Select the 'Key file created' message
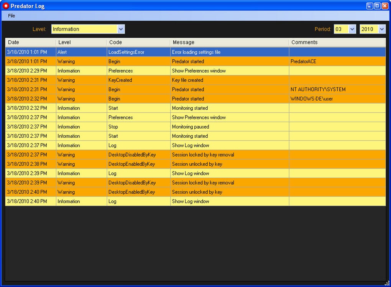This screenshot has height=287, width=391. click(x=230, y=80)
